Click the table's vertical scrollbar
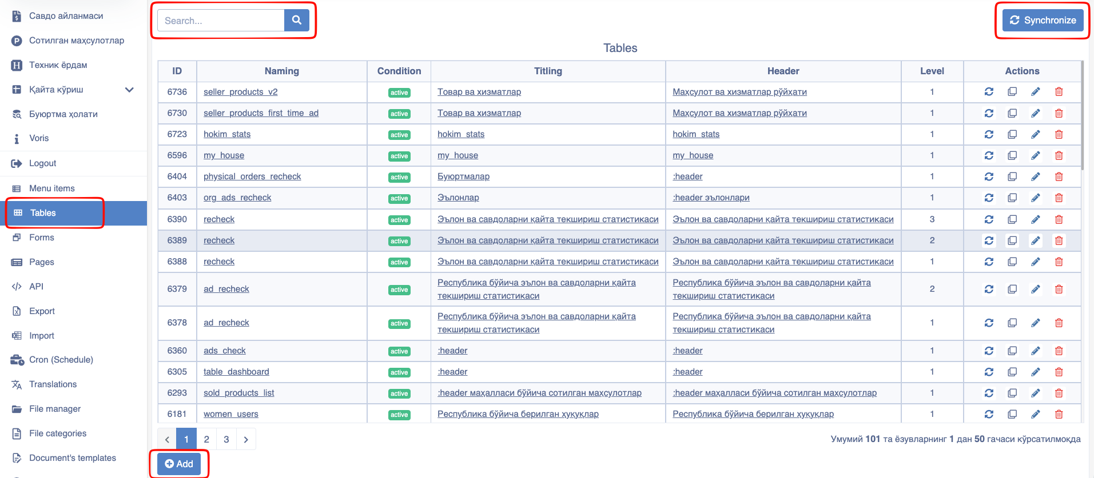The width and height of the screenshot is (1094, 478). (x=1083, y=115)
